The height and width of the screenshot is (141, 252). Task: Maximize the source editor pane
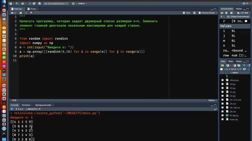tap(215, 9)
